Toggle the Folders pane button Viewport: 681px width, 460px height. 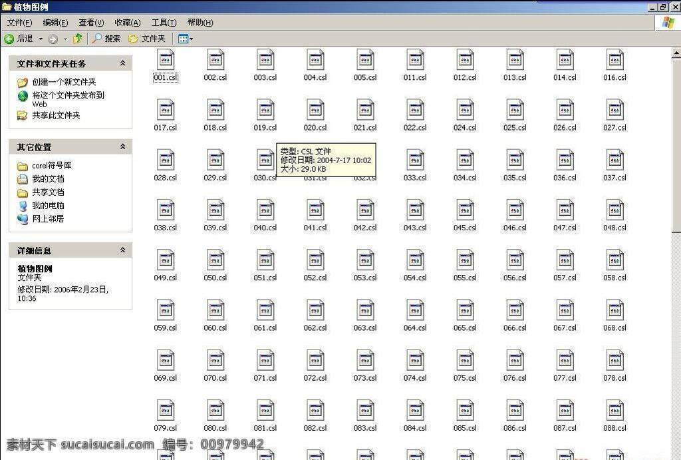pyautogui.click(x=147, y=39)
